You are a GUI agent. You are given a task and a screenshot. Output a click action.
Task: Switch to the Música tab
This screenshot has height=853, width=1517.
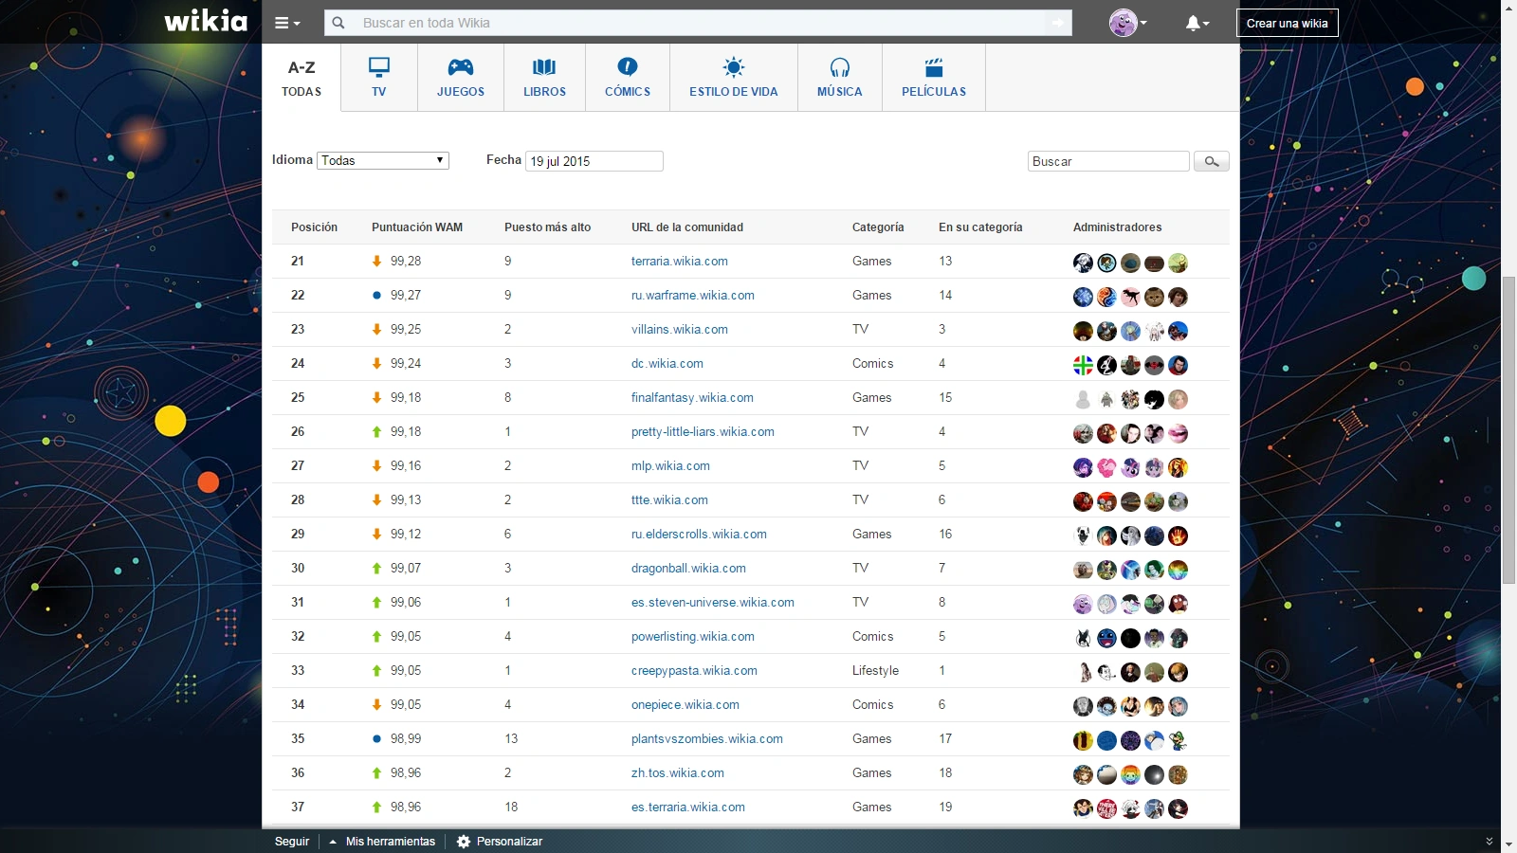pyautogui.click(x=840, y=78)
